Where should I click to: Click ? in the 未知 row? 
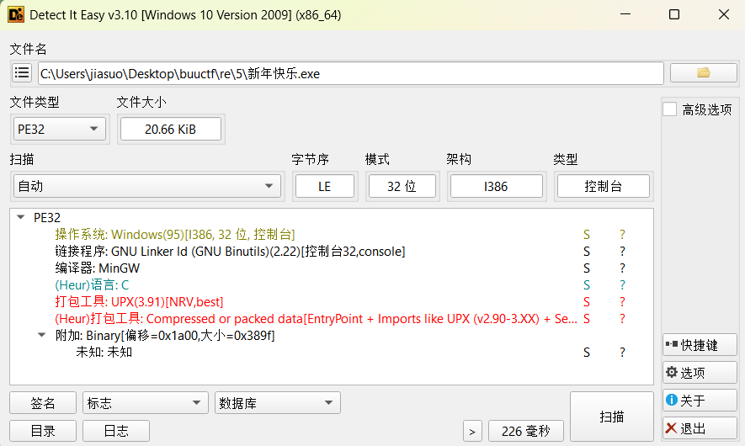pyautogui.click(x=622, y=353)
